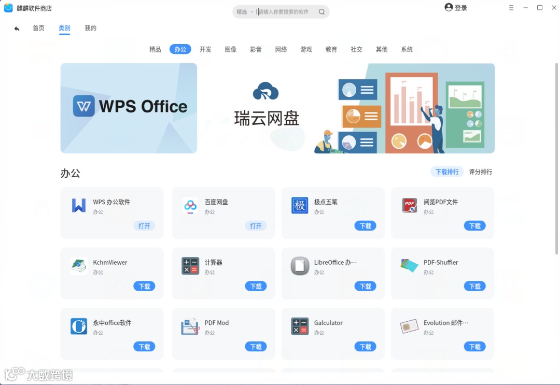Viewport: 560px width, 385px height.
Task: Download PDF-Shuffler
Action: click(x=474, y=286)
